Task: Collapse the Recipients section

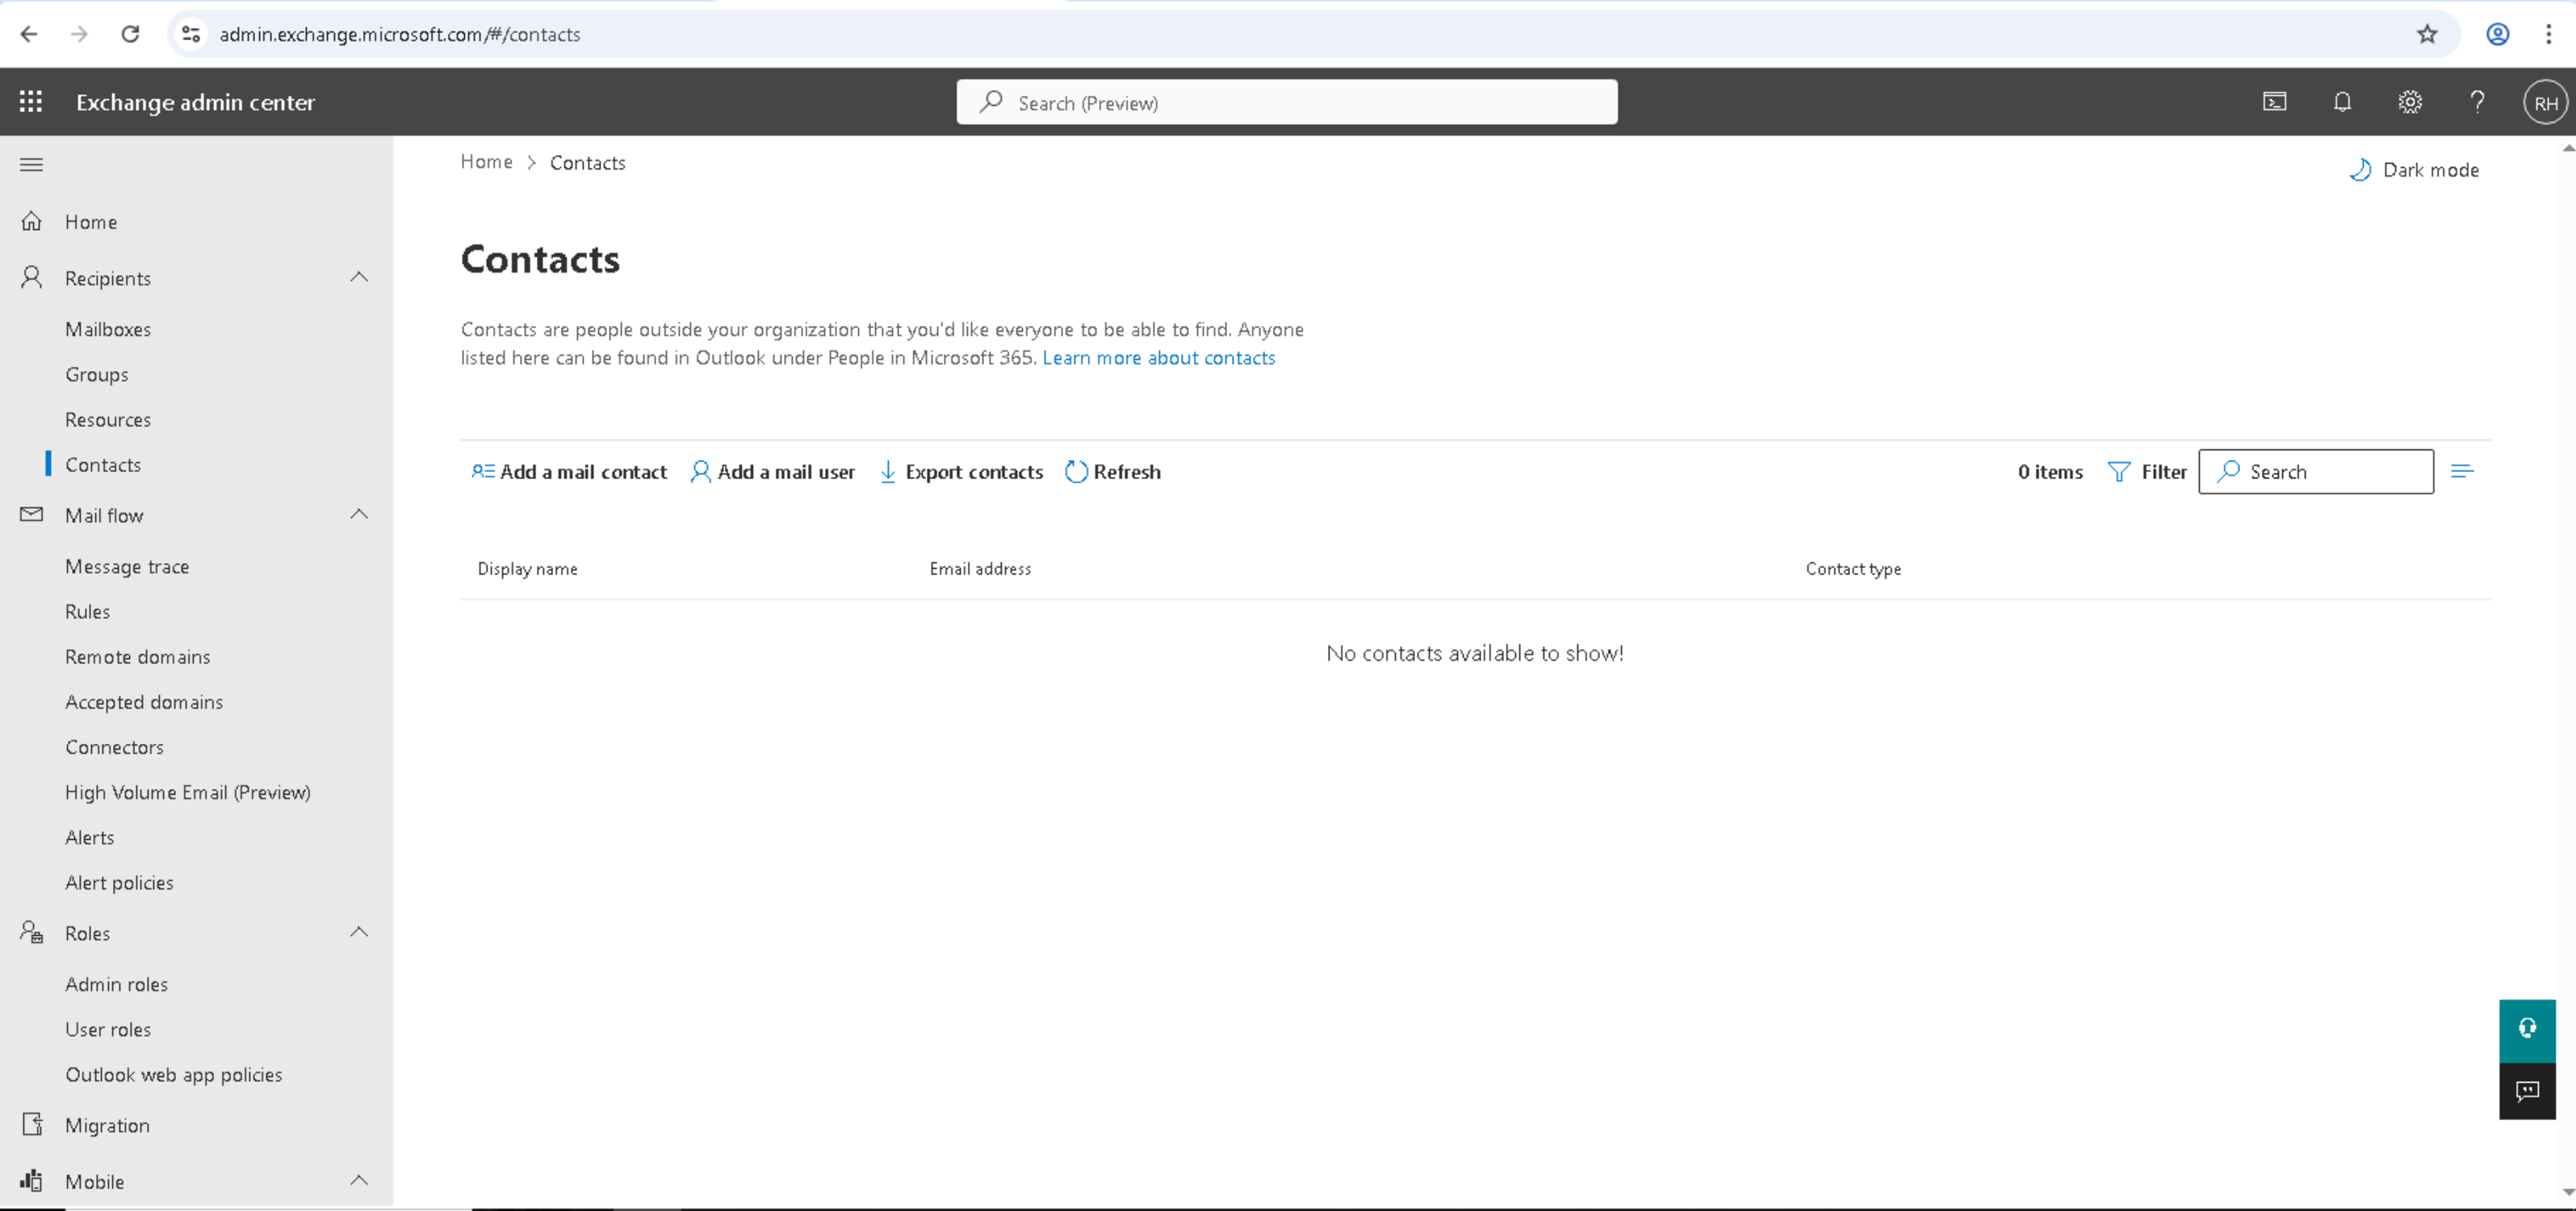Action: point(359,277)
